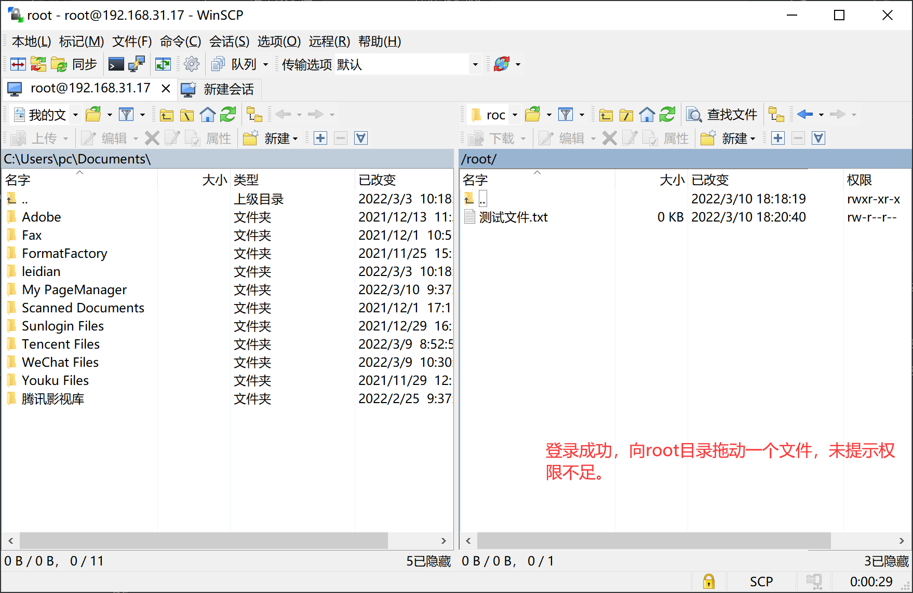Expand remote back history dropdown

click(821, 115)
